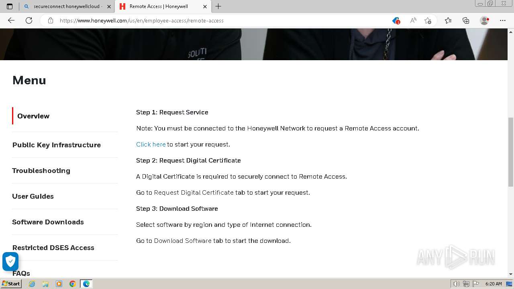Viewport: 514px width, 289px height.
Task: Open the Favorites list icon
Action: point(448,20)
